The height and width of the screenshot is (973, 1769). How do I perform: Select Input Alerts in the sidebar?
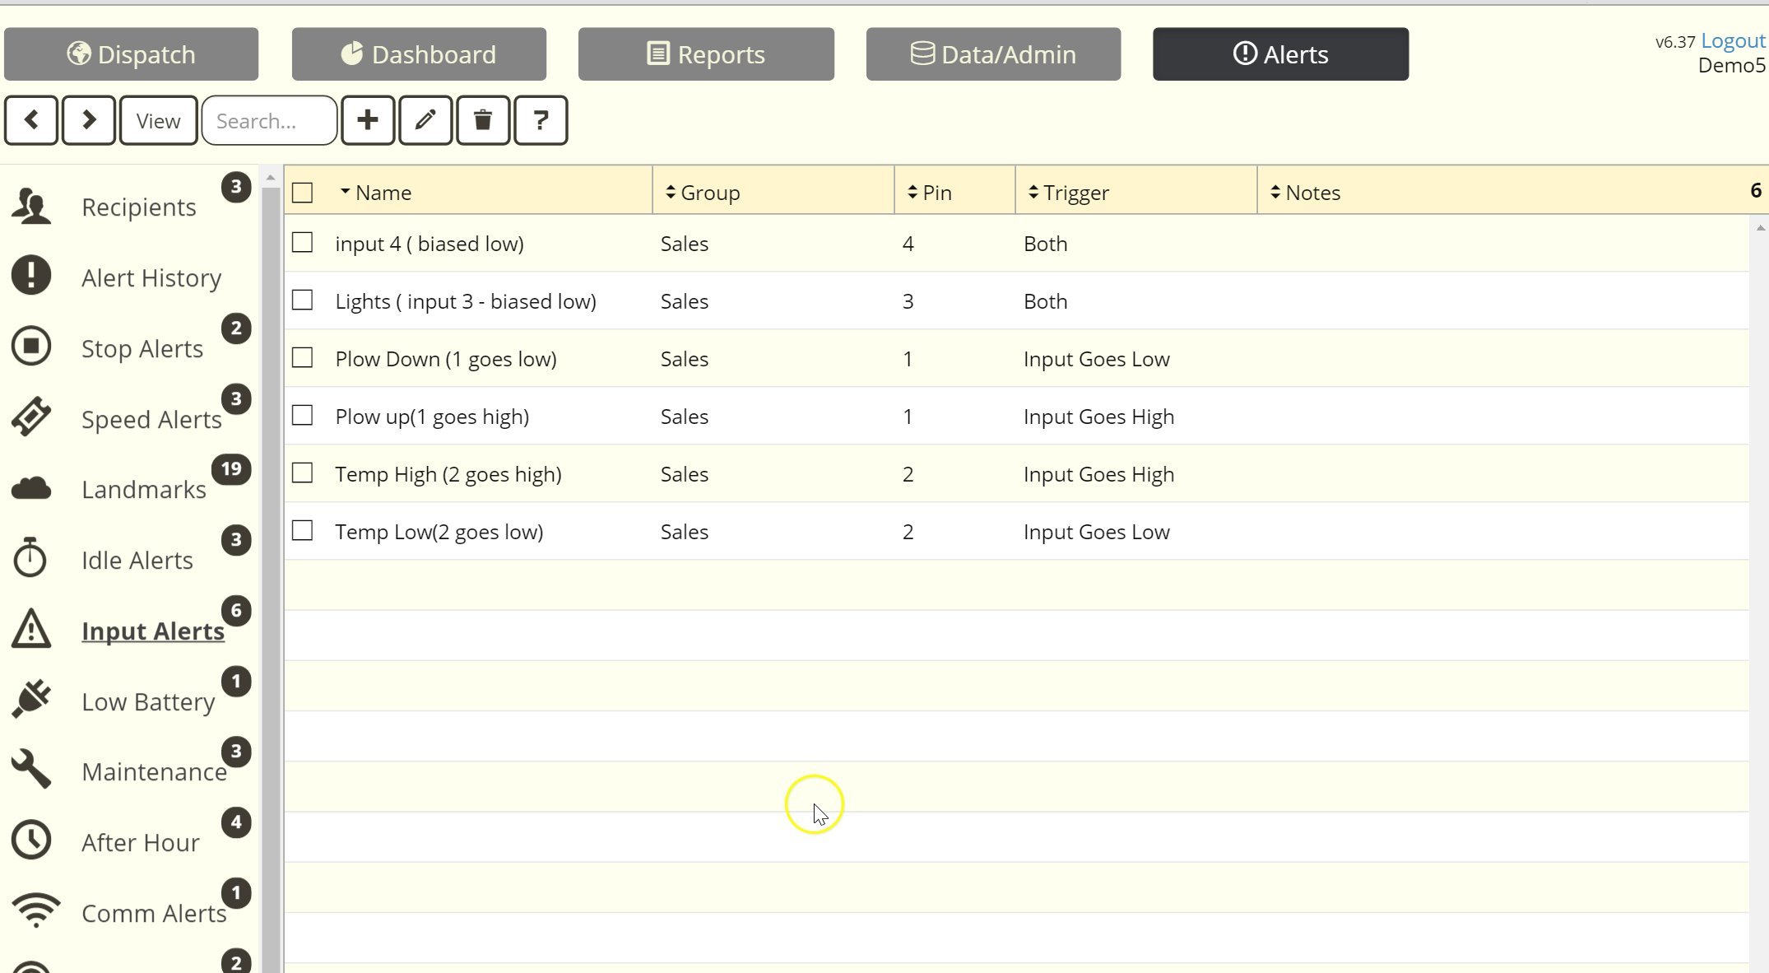click(152, 631)
